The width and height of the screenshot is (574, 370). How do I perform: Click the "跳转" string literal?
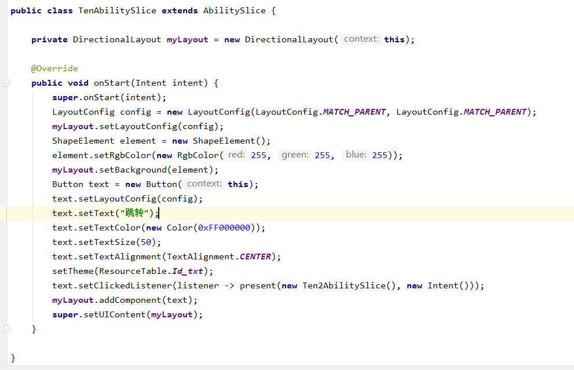point(134,213)
